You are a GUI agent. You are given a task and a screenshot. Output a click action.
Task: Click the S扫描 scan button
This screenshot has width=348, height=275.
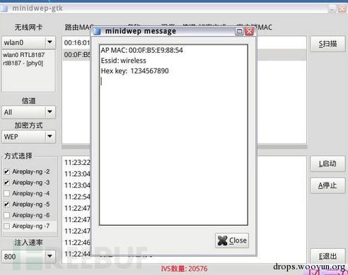click(x=327, y=44)
